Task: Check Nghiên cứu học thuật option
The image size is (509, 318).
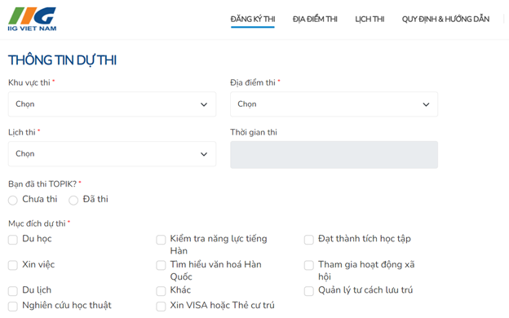Action: (13, 307)
